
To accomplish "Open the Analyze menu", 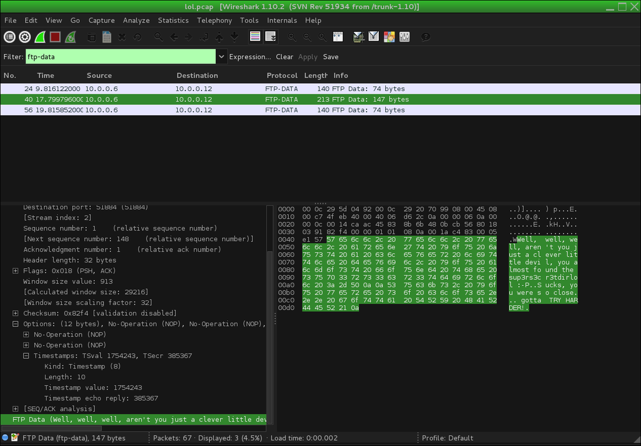I will (136, 20).
